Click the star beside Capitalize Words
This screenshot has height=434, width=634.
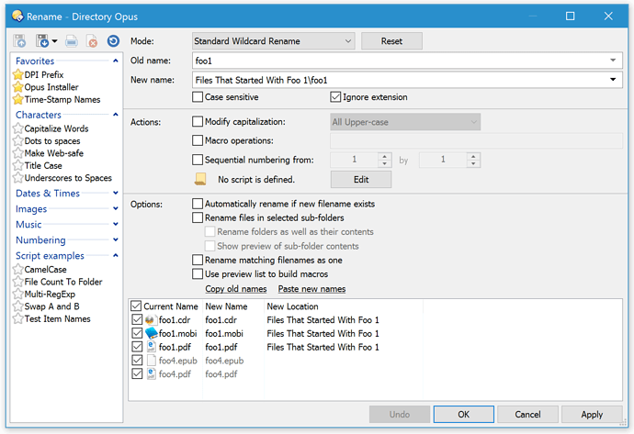[x=17, y=128]
